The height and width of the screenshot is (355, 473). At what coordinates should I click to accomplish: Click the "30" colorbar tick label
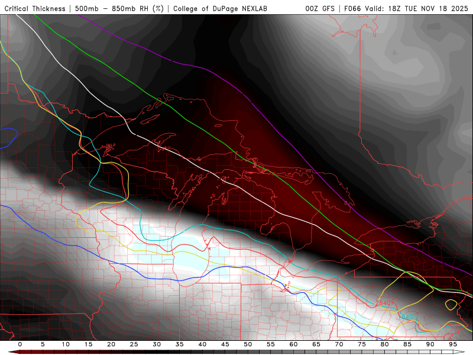(157, 344)
